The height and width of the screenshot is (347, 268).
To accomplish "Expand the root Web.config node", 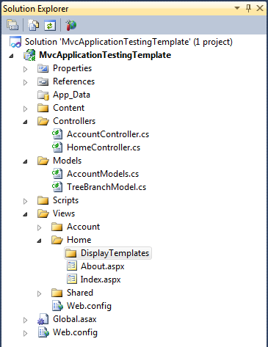I will click(25, 333).
